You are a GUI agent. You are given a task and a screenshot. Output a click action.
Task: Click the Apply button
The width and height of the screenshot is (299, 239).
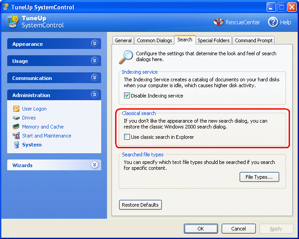(276, 229)
